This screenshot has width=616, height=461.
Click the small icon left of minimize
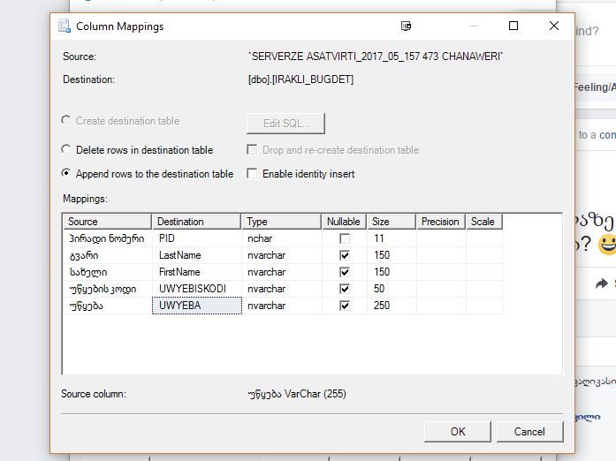[x=407, y=26]
